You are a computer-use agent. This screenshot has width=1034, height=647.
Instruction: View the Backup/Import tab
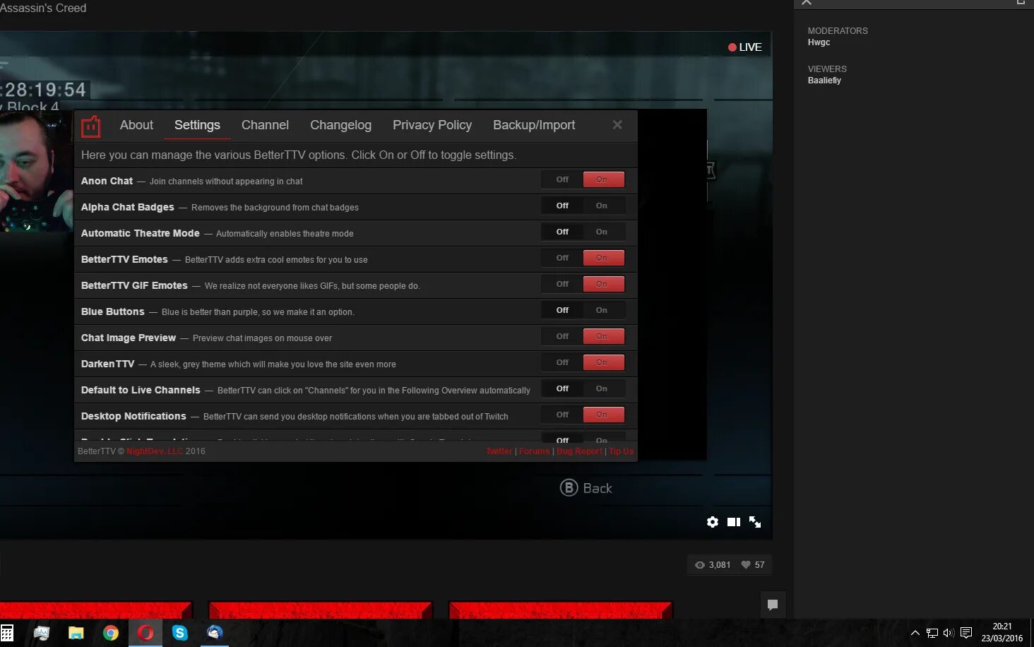[534, 125]
